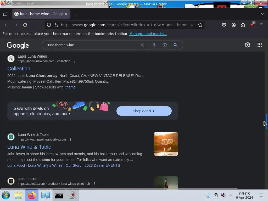
Task: Show site security padlock info
Action: [56, 25]
